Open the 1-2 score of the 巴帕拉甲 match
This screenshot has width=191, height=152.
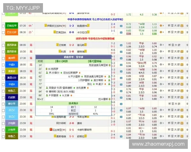coord(72,26)
